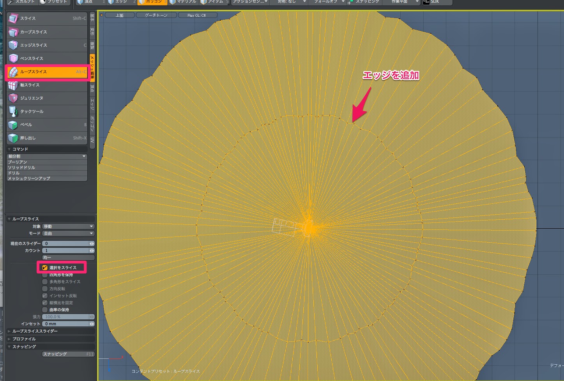Click the 均一 (Uniform) button

(x=68, y=258)
